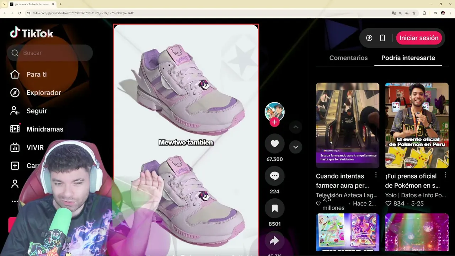Open comments via the speech bubble icon
This screenshot has height=256, width=455.
pyautogui.click(x=274, y=176)
